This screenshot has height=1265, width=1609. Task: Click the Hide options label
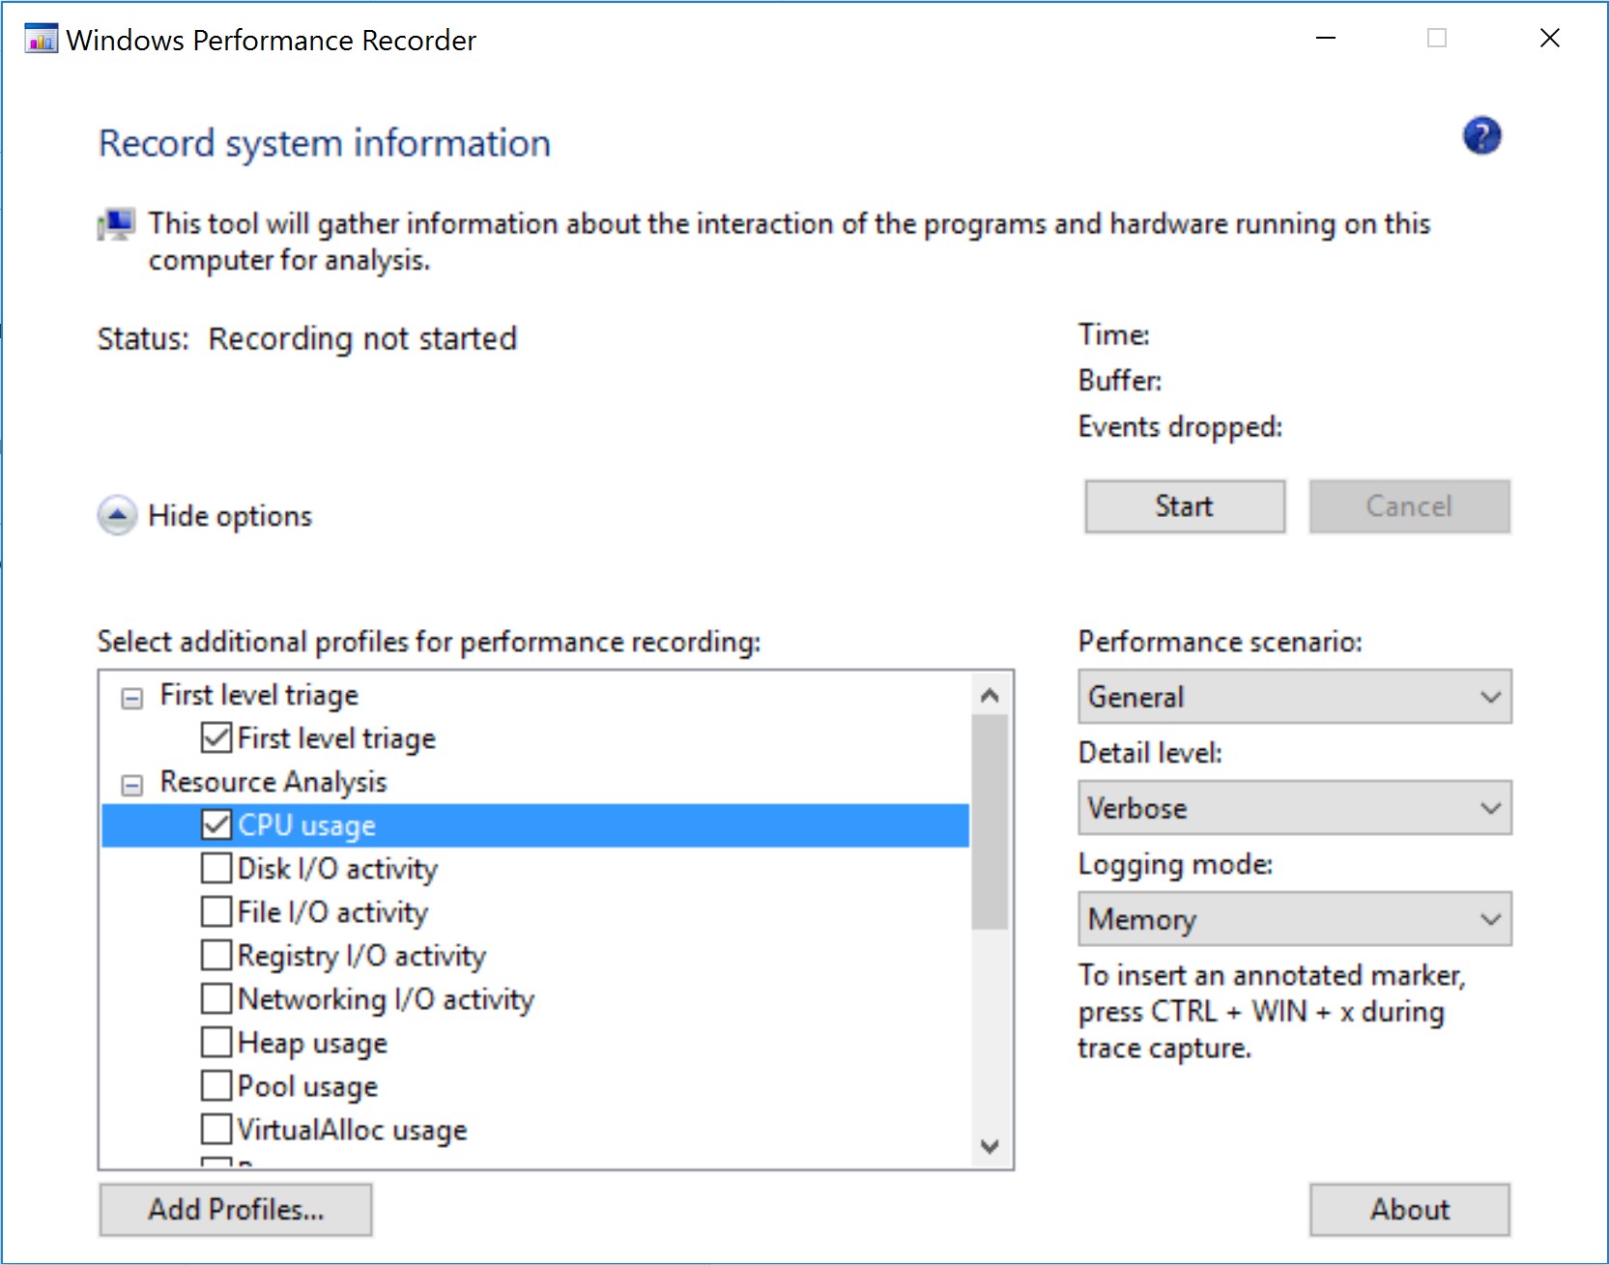[230, 516]
